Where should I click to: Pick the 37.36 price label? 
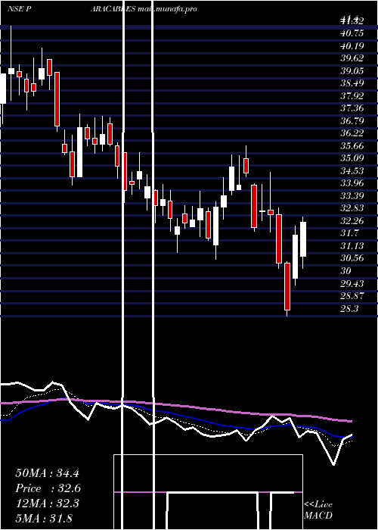click(352, 108)
